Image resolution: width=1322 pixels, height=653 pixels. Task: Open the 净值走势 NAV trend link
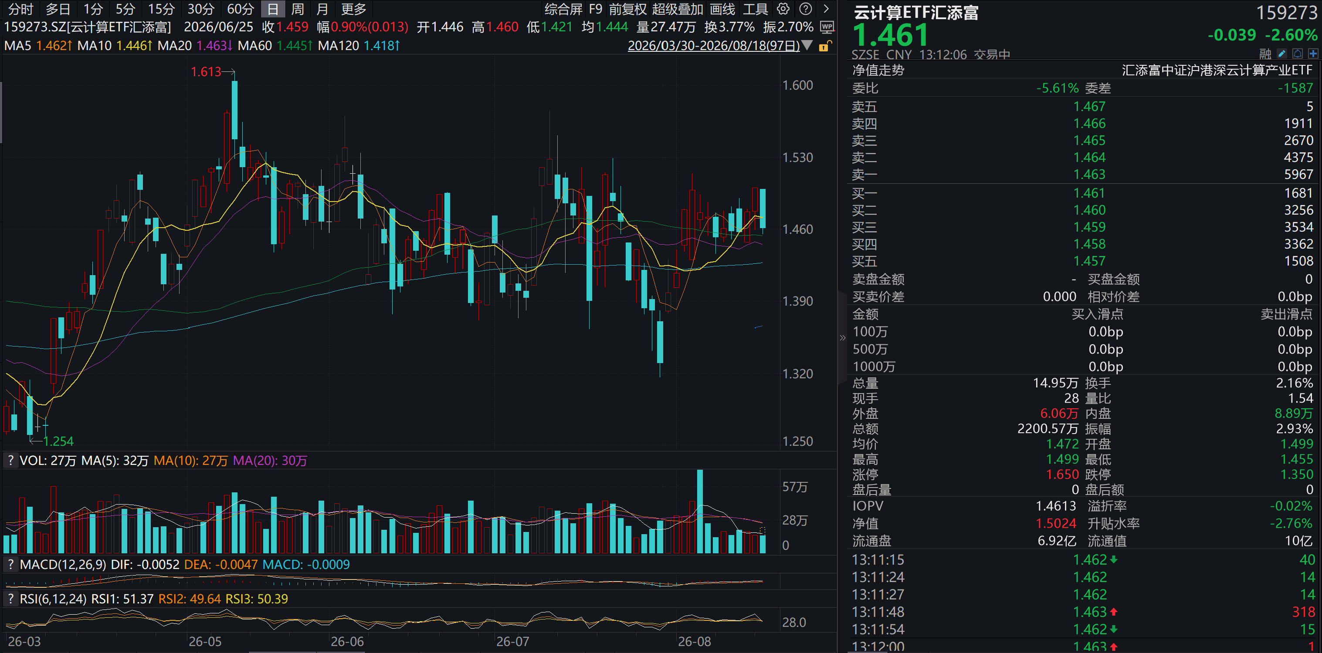coord(878,70)
